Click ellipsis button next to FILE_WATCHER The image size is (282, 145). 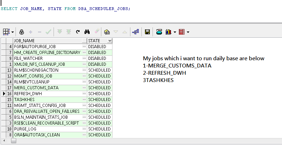point(84,58)
